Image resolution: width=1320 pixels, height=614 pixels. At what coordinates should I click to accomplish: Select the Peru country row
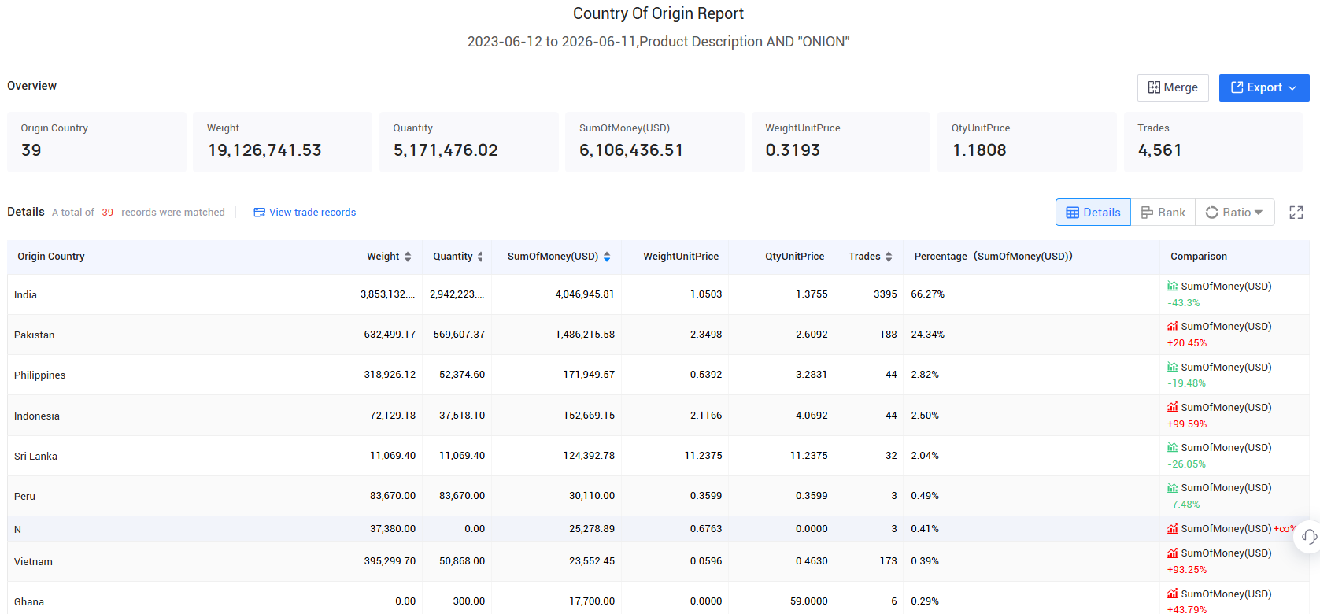tap(658, 496)
